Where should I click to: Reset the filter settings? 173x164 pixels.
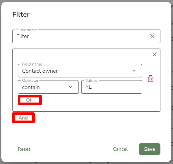click(x=24, y=149)
